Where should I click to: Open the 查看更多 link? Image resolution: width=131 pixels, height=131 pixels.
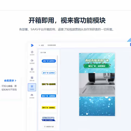(10, 81)
